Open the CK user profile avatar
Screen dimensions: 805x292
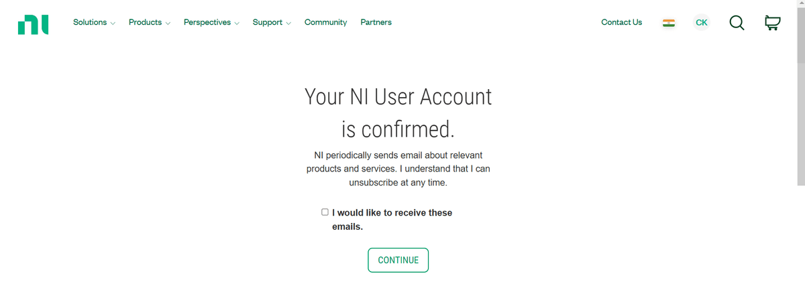coord(702,23)
